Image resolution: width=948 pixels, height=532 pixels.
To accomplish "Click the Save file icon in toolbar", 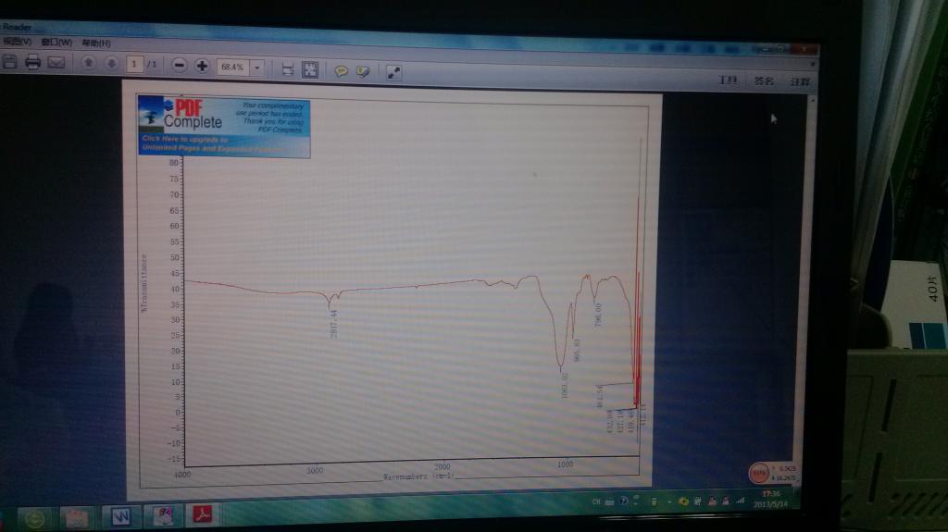I will [x=9, y=61].
